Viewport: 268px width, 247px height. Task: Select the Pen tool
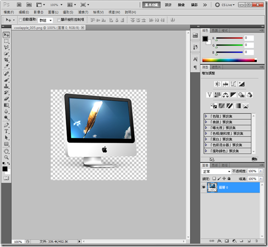coord(6,125)
